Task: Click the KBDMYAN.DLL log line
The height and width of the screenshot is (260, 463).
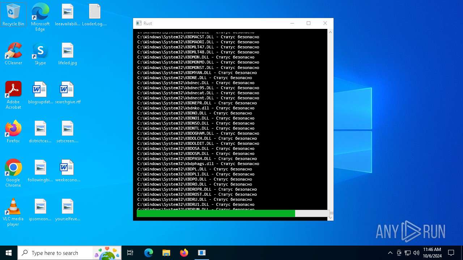Action: (x=197, y=73)
